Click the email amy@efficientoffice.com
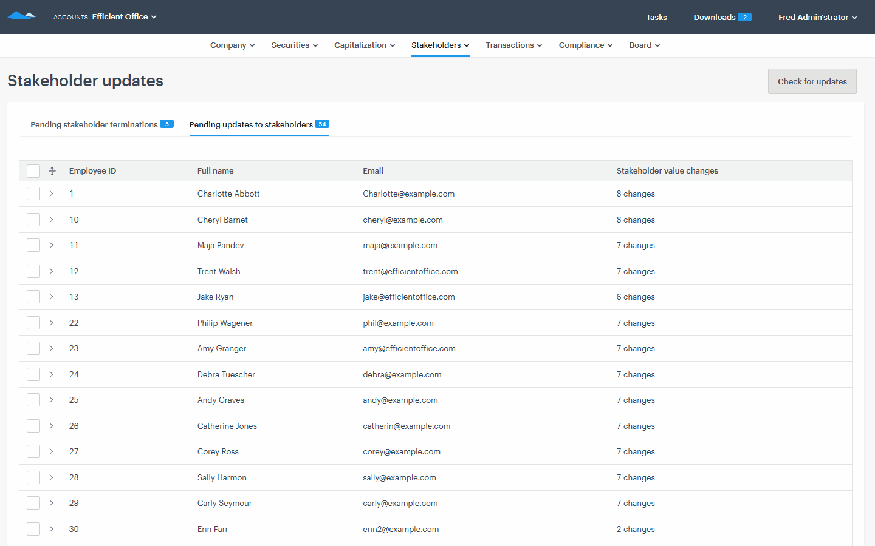 (409, 348)
